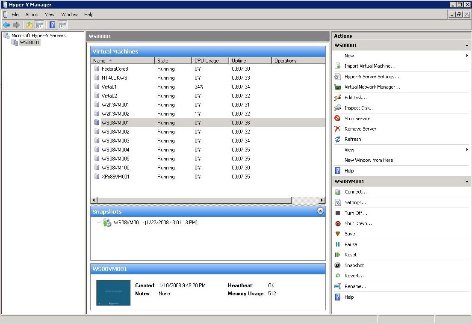
Task: Click the red Stop Service icon
Action: point(338,119)
